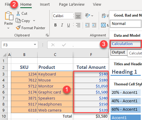Image resolution: width=142 pixels, height=120 pixels.
Task: Apply 40% - Accent1 cell style
Action: pyautogui.click(x=126, y=101)
